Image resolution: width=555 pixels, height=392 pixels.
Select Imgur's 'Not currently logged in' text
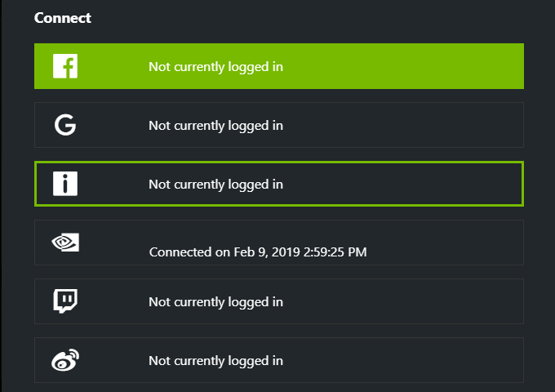215,185
